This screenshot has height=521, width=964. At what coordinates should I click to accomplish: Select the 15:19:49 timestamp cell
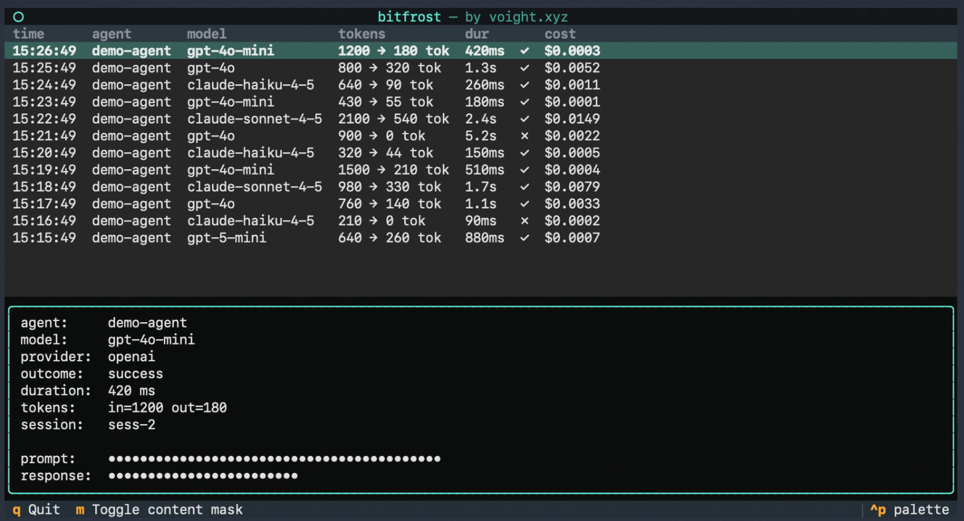tap(45, 170)
